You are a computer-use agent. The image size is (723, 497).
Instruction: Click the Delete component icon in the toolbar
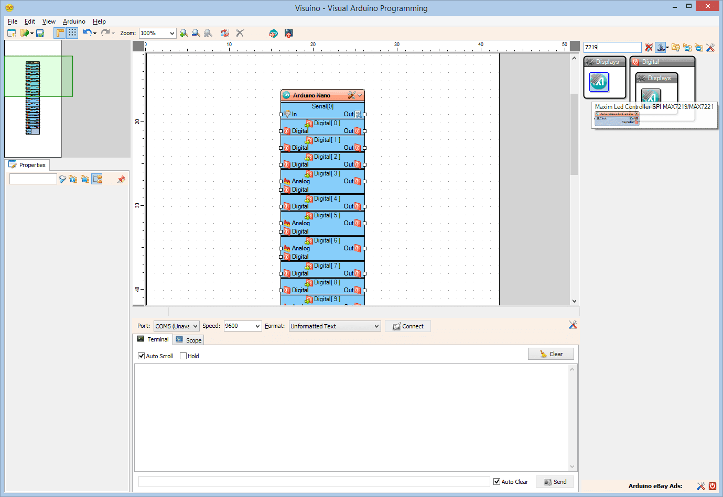(240, 33)
